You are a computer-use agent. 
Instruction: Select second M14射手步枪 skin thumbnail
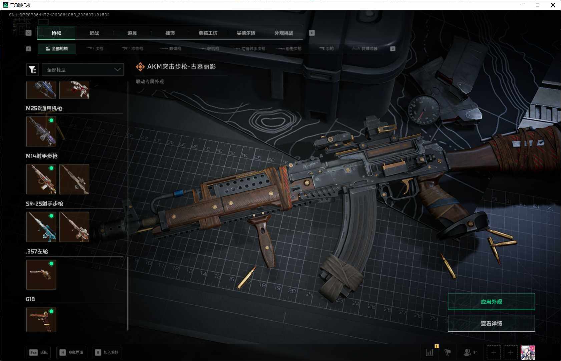click(74, 179)
